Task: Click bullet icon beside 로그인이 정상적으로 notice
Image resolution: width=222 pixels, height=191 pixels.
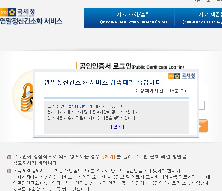Action: tap(9, 157)
